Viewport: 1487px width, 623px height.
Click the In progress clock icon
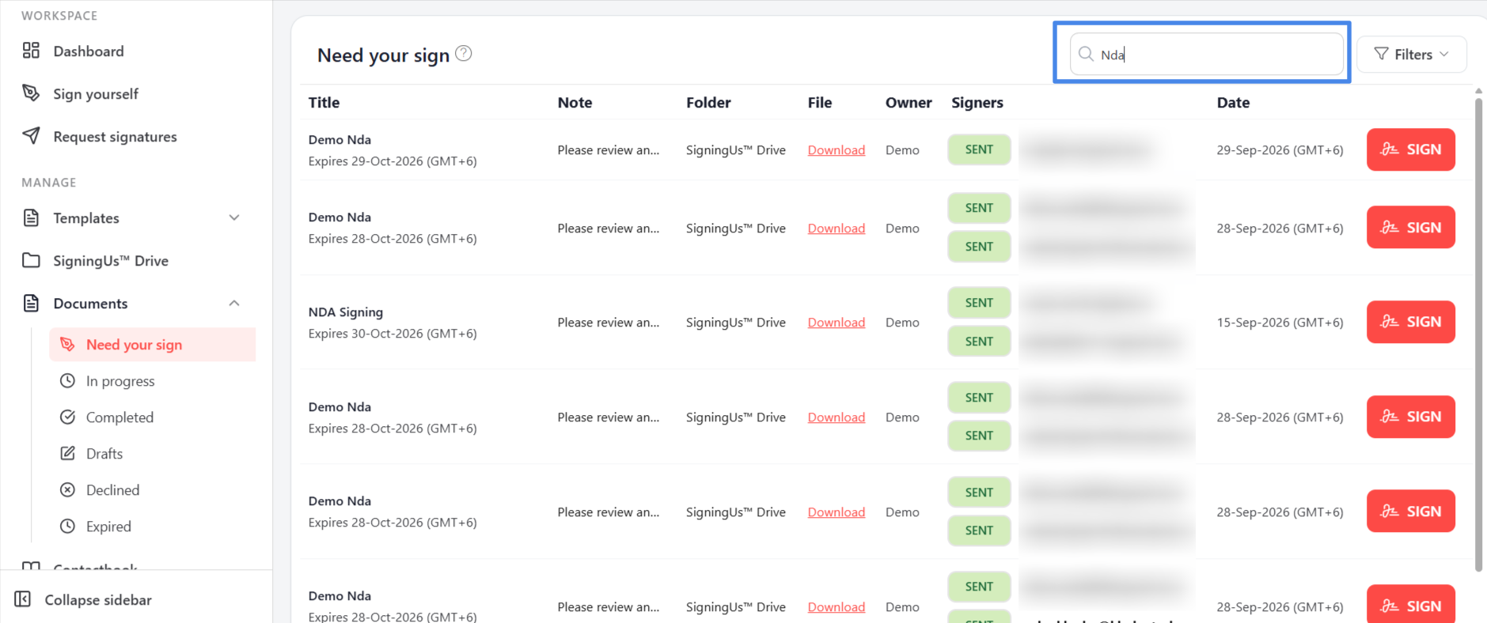pos(67,380)
